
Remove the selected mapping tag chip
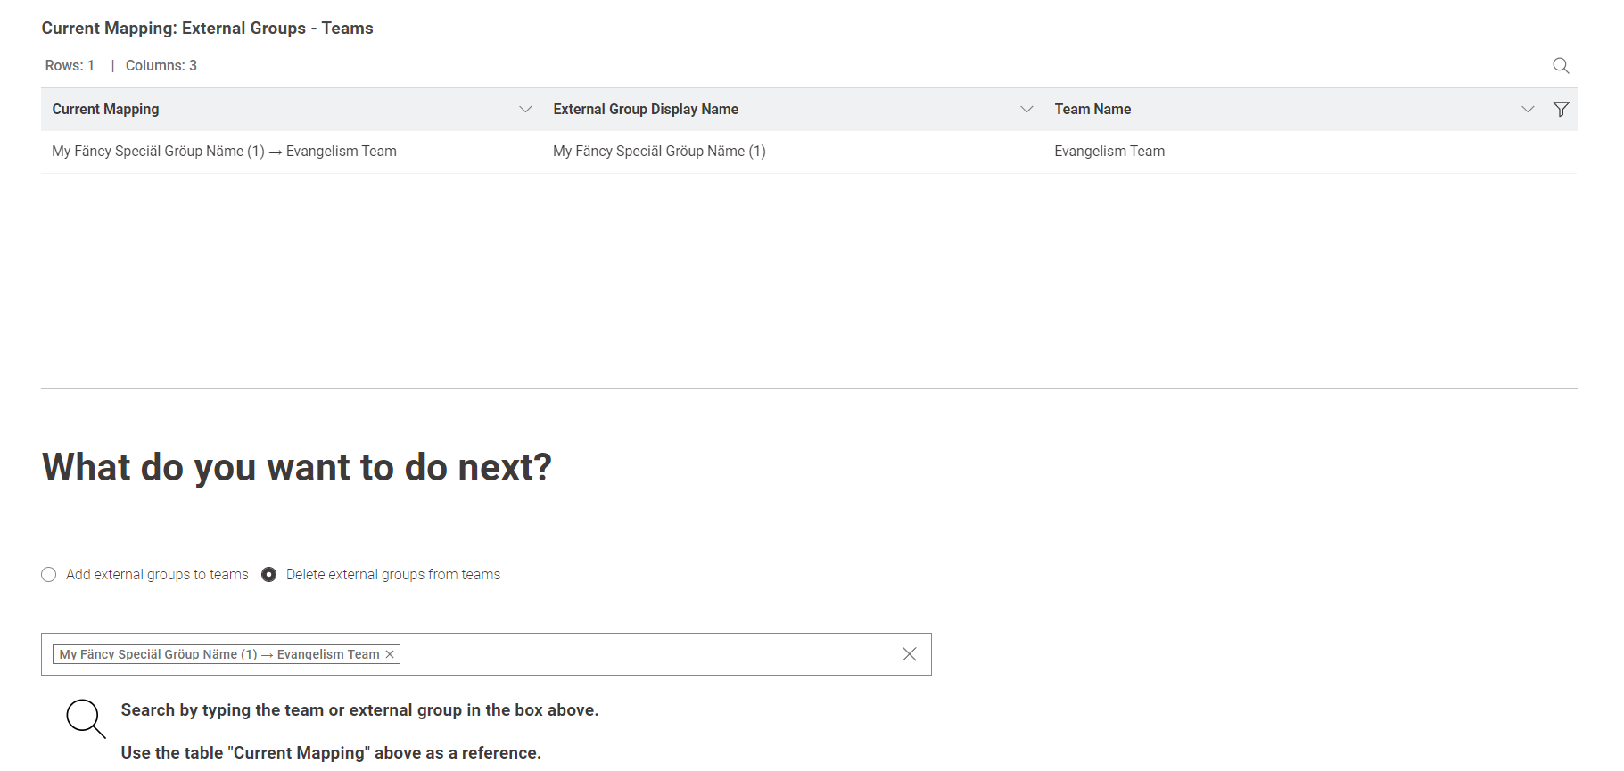[390, 654]
